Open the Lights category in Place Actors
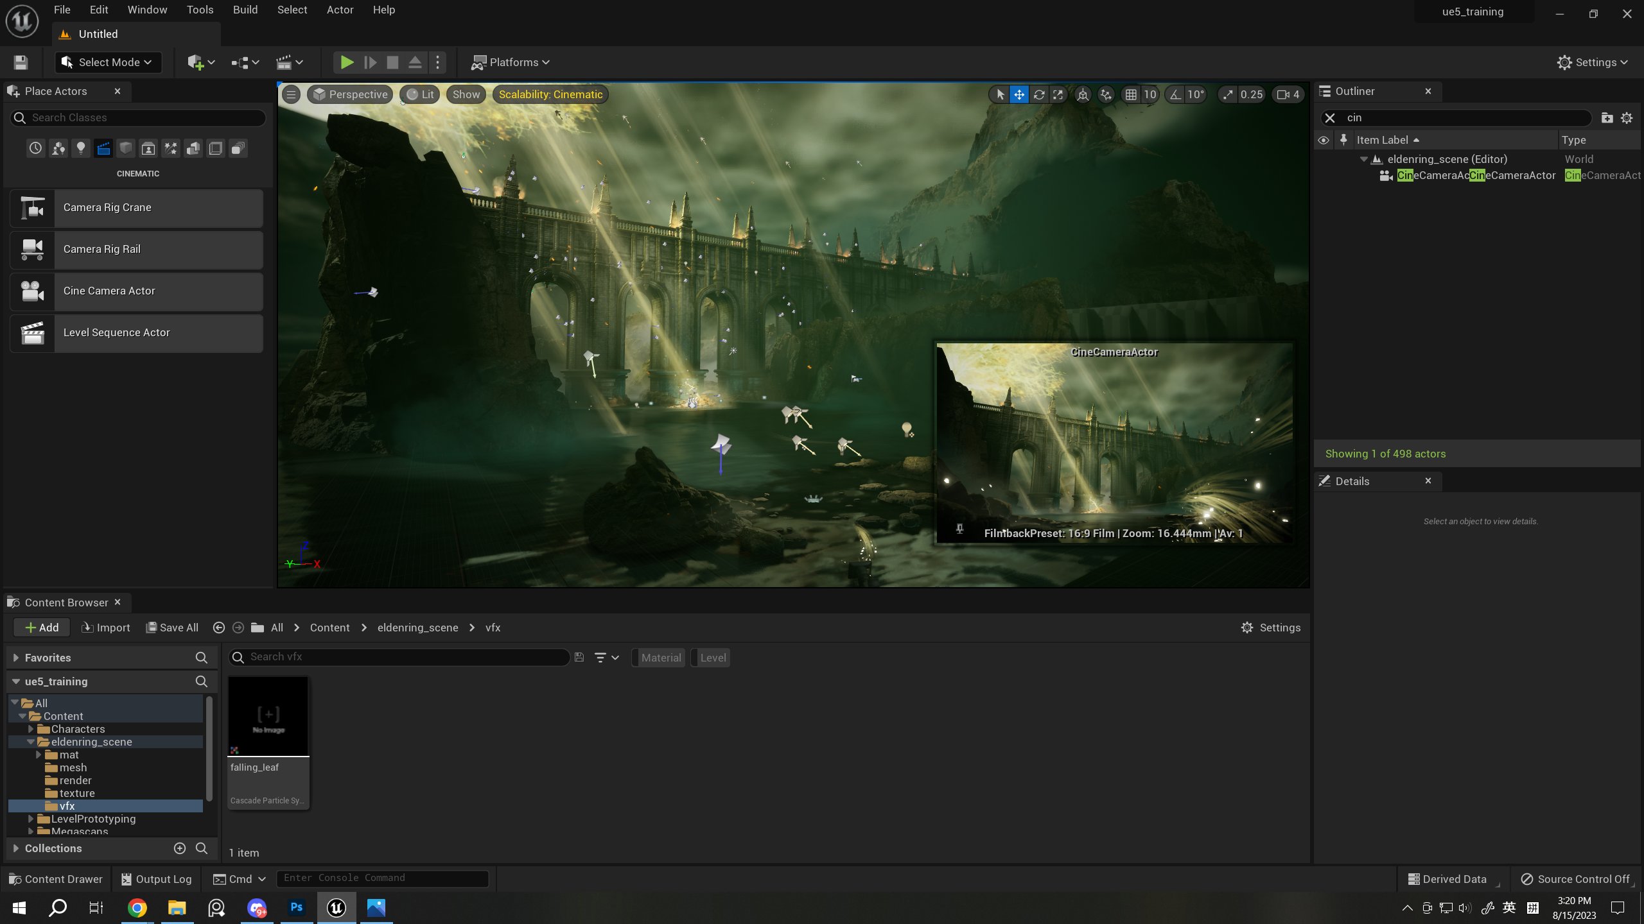 (x=81, y=148)
